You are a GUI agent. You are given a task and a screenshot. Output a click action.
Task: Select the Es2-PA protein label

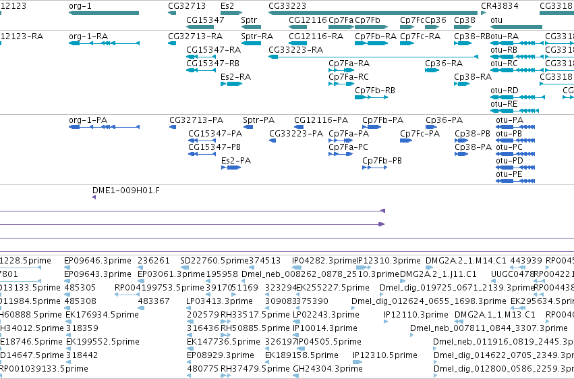click(236, 161)
